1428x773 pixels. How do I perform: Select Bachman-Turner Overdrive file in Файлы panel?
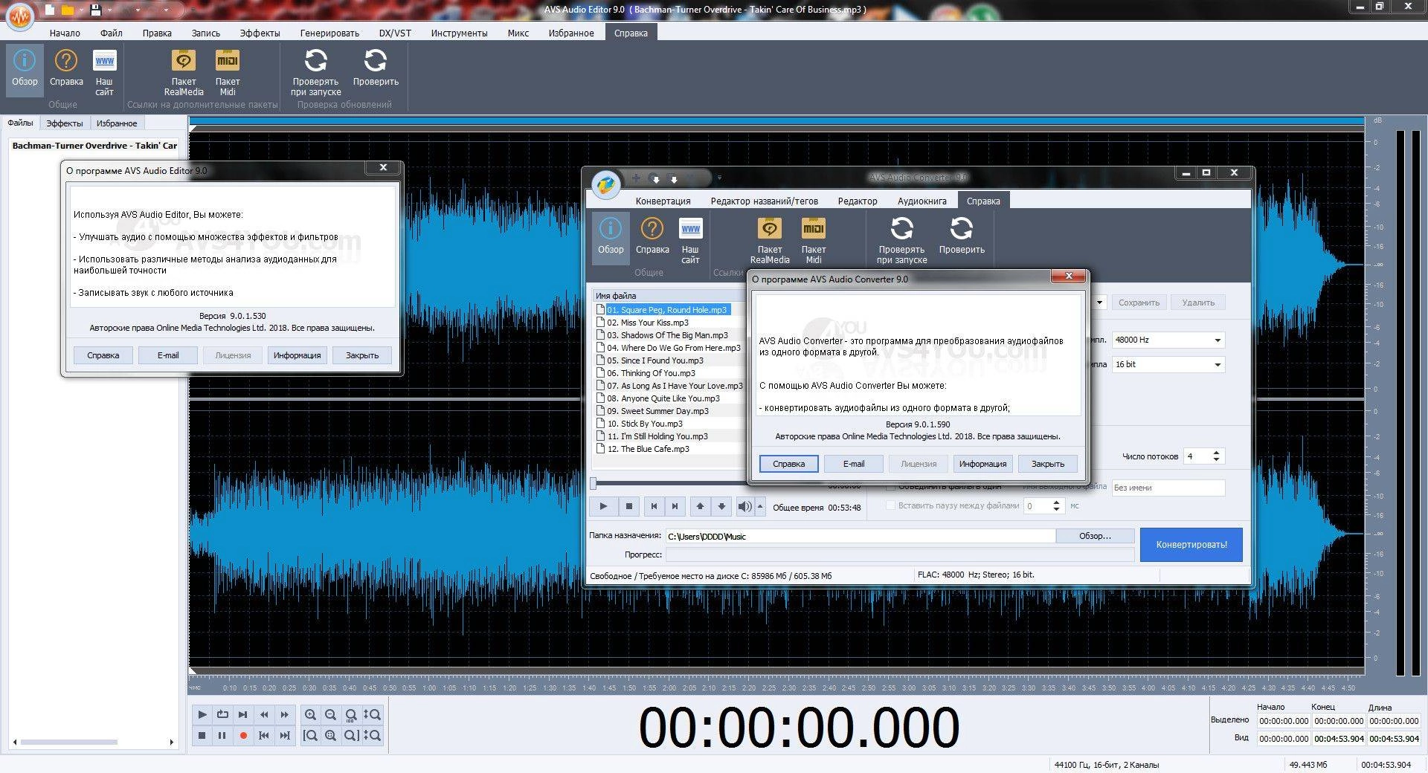[x=94, y=146]
